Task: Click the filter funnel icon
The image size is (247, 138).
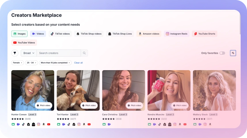Action: tap(15, 53)
